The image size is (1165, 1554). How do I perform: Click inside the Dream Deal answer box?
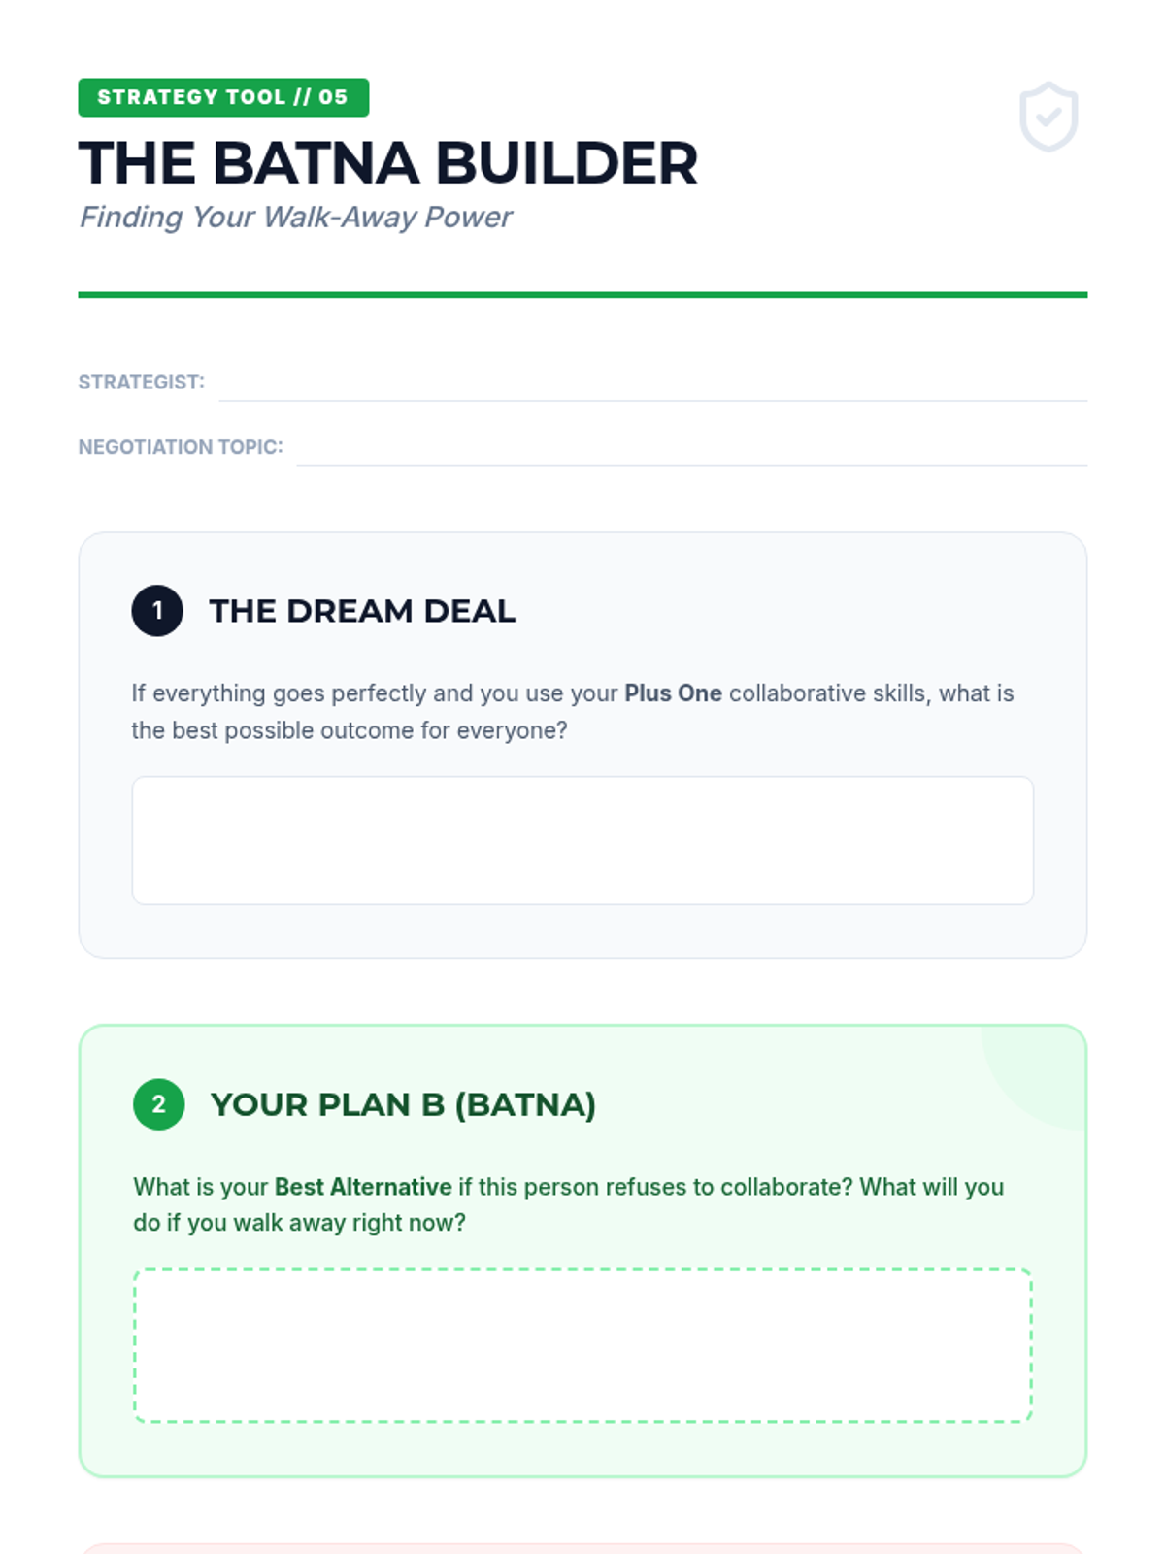[582, 840]
